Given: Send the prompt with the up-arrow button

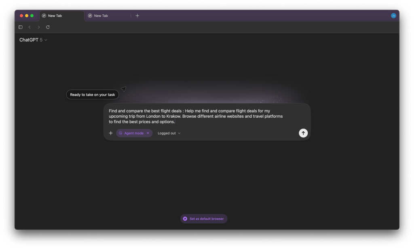Looking at the screenshot, I should pos(303,133).
